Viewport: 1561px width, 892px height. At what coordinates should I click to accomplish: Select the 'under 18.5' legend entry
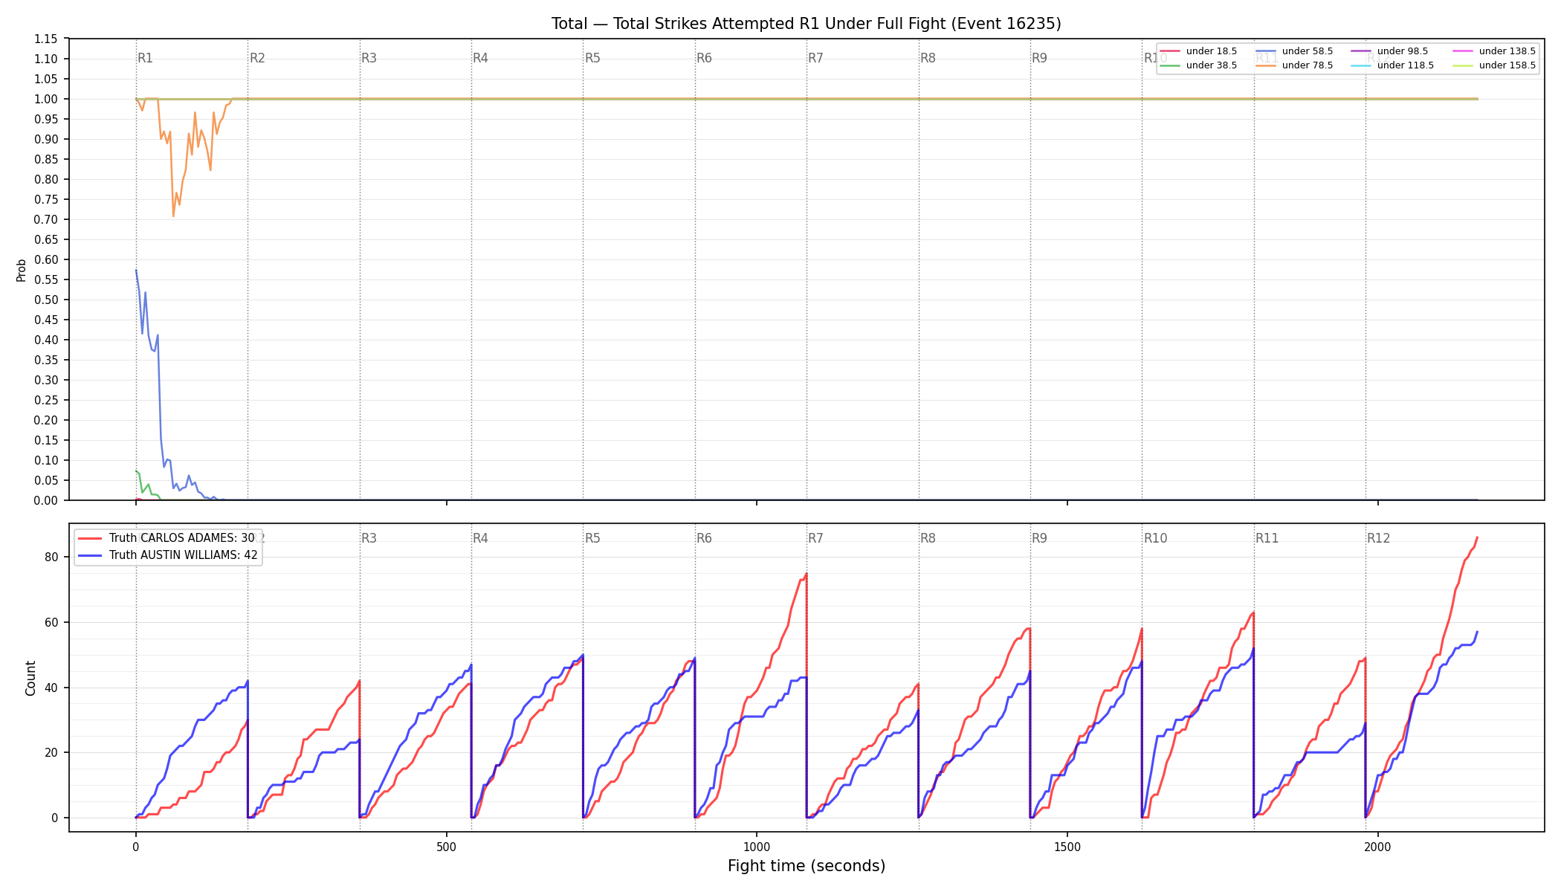click(1198, 51)
